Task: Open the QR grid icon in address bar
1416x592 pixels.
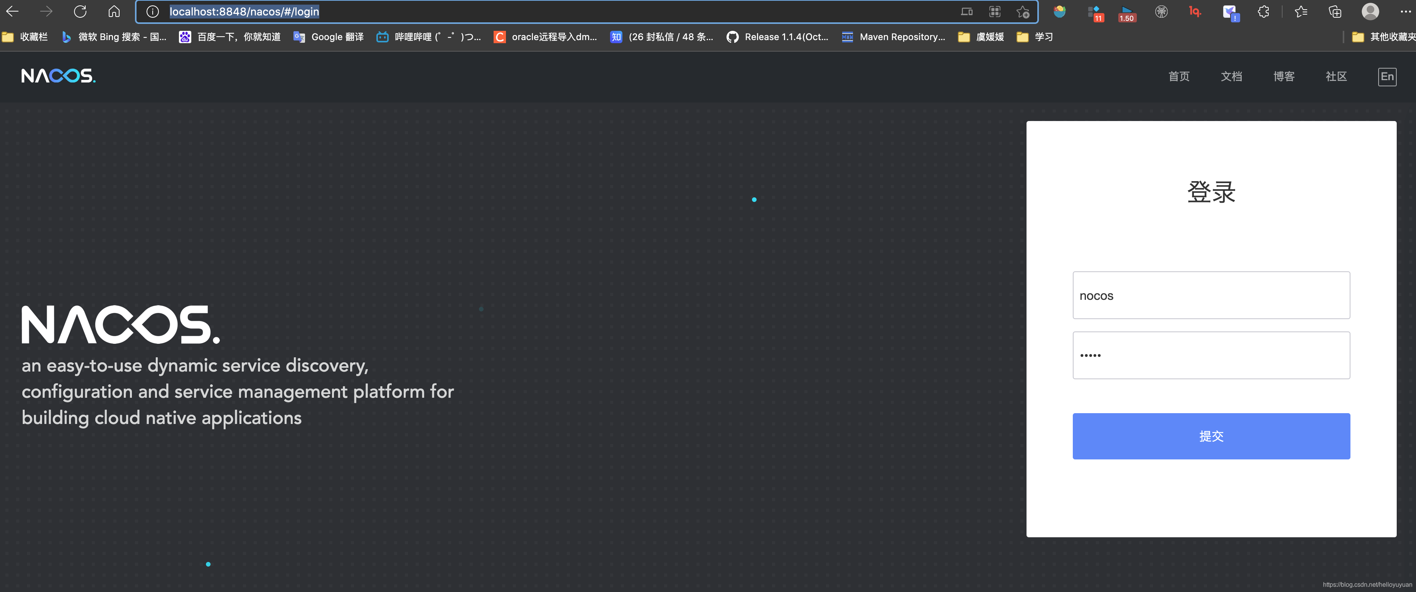Action: (995, 12)
